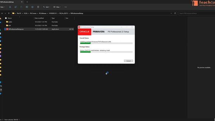Click the P6 Professional 22 Setup heading
The width and height of the screenshot is (215, 121).
118,32
